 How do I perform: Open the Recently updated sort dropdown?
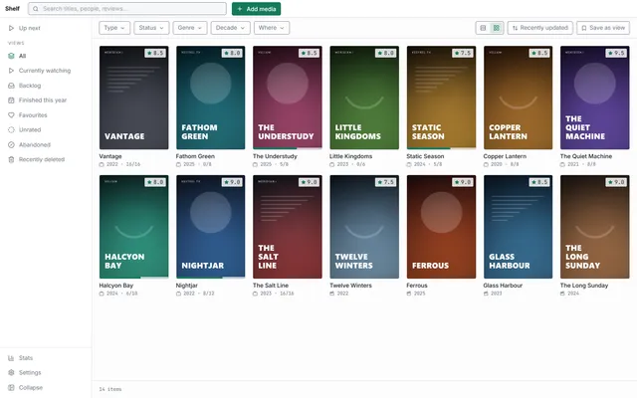[539, 28]
